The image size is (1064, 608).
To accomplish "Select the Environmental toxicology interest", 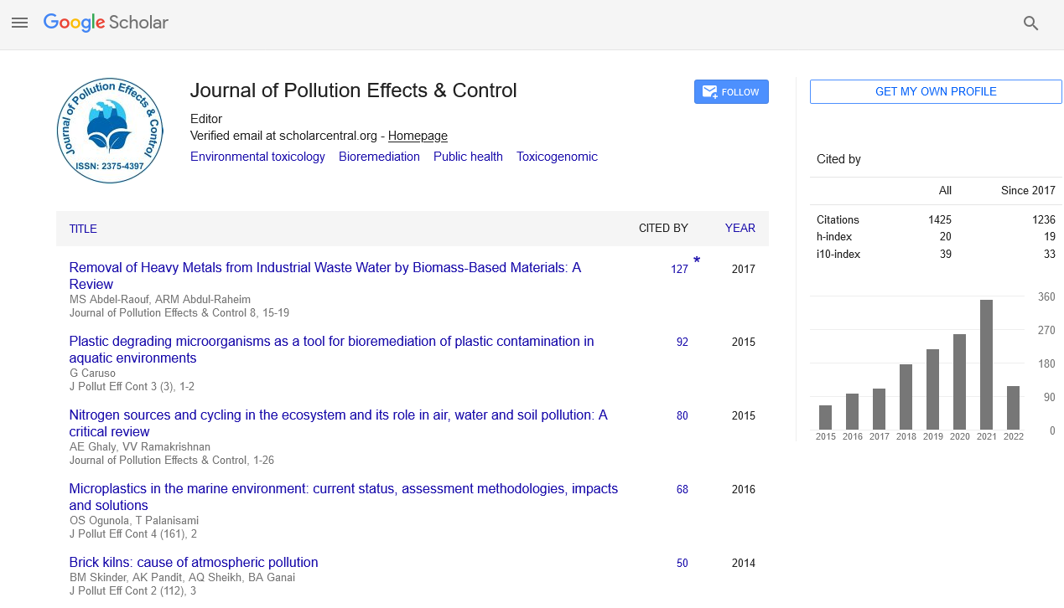I will tap(257, 157).
